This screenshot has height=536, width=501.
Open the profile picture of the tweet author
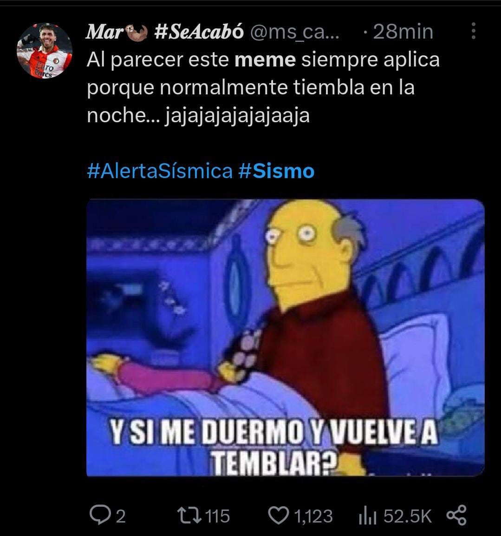click(x=45, y=51)
